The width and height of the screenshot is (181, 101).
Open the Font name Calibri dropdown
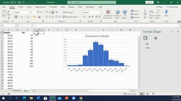click(29, 12)
